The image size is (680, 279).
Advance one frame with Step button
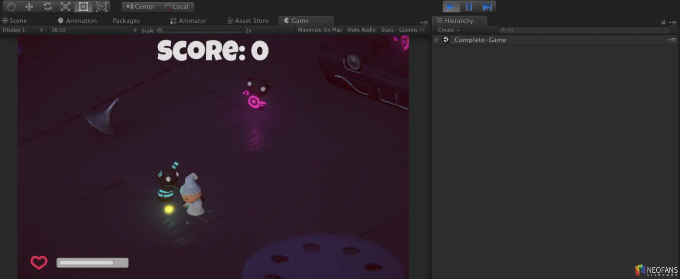point(487,6)
